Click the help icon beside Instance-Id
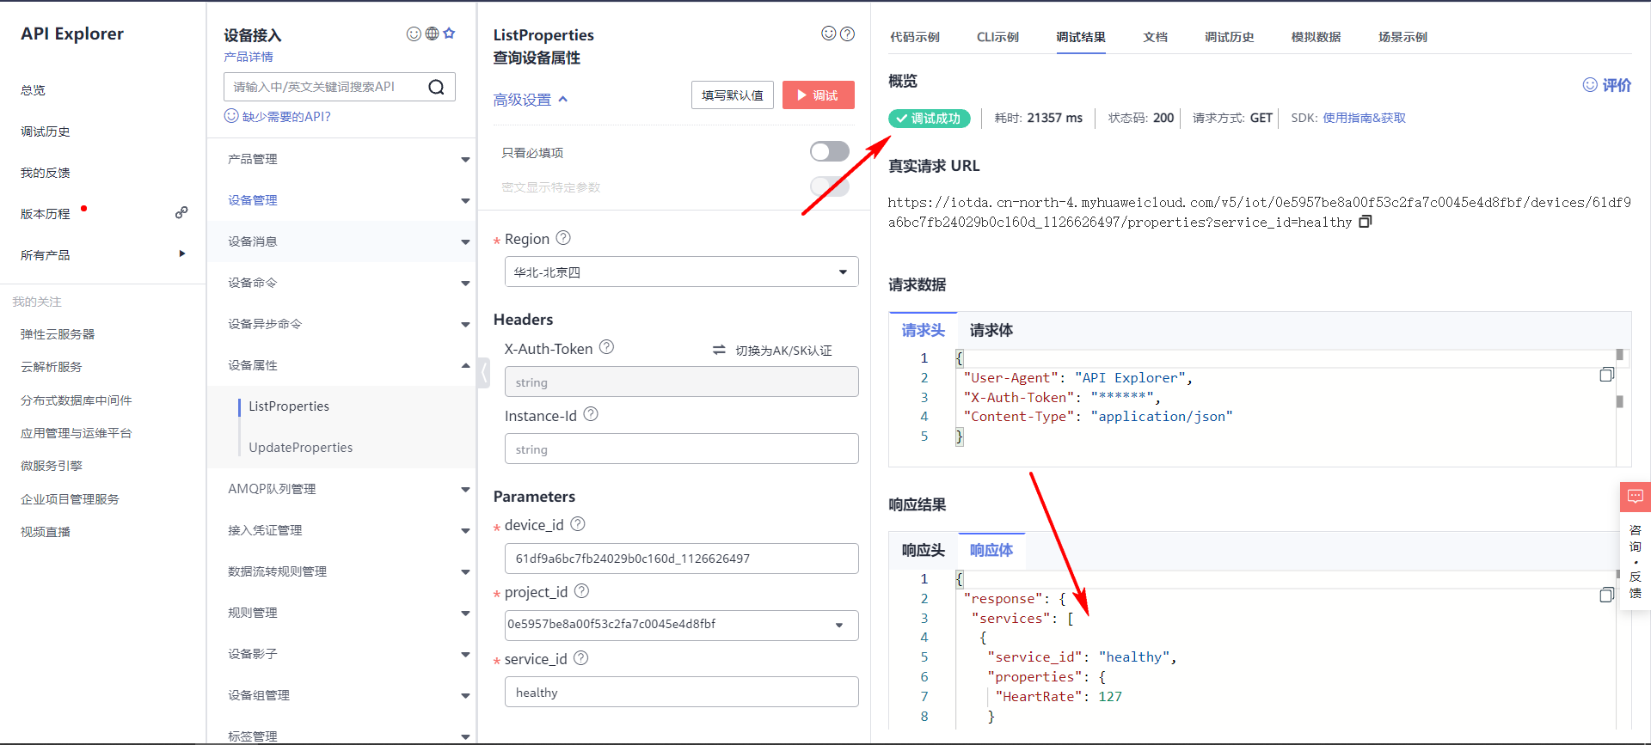1651x745 pixels. pos(591,414)
